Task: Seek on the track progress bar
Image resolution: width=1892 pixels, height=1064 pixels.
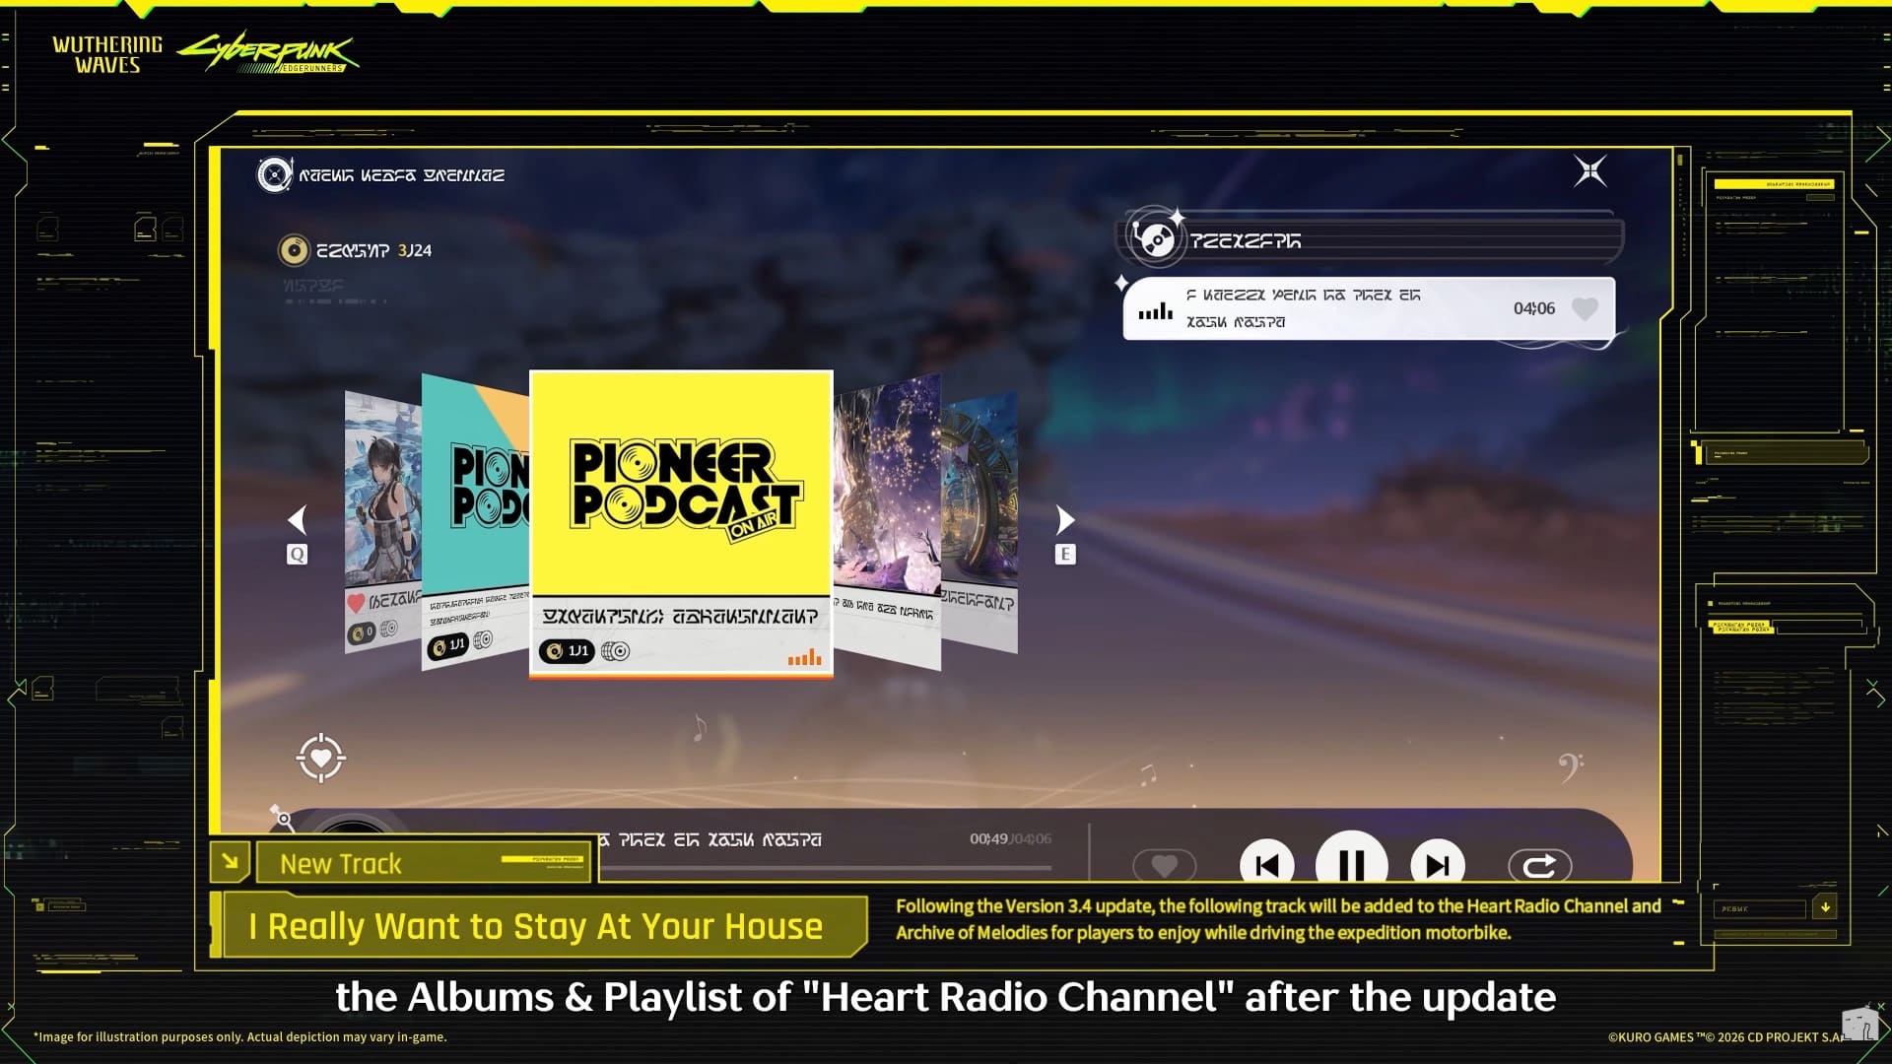Action: click(826, 868)
